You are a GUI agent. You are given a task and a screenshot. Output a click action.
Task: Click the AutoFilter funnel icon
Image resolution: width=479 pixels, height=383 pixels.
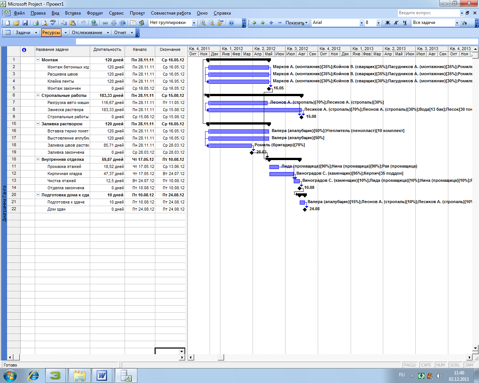click(464, 23)
